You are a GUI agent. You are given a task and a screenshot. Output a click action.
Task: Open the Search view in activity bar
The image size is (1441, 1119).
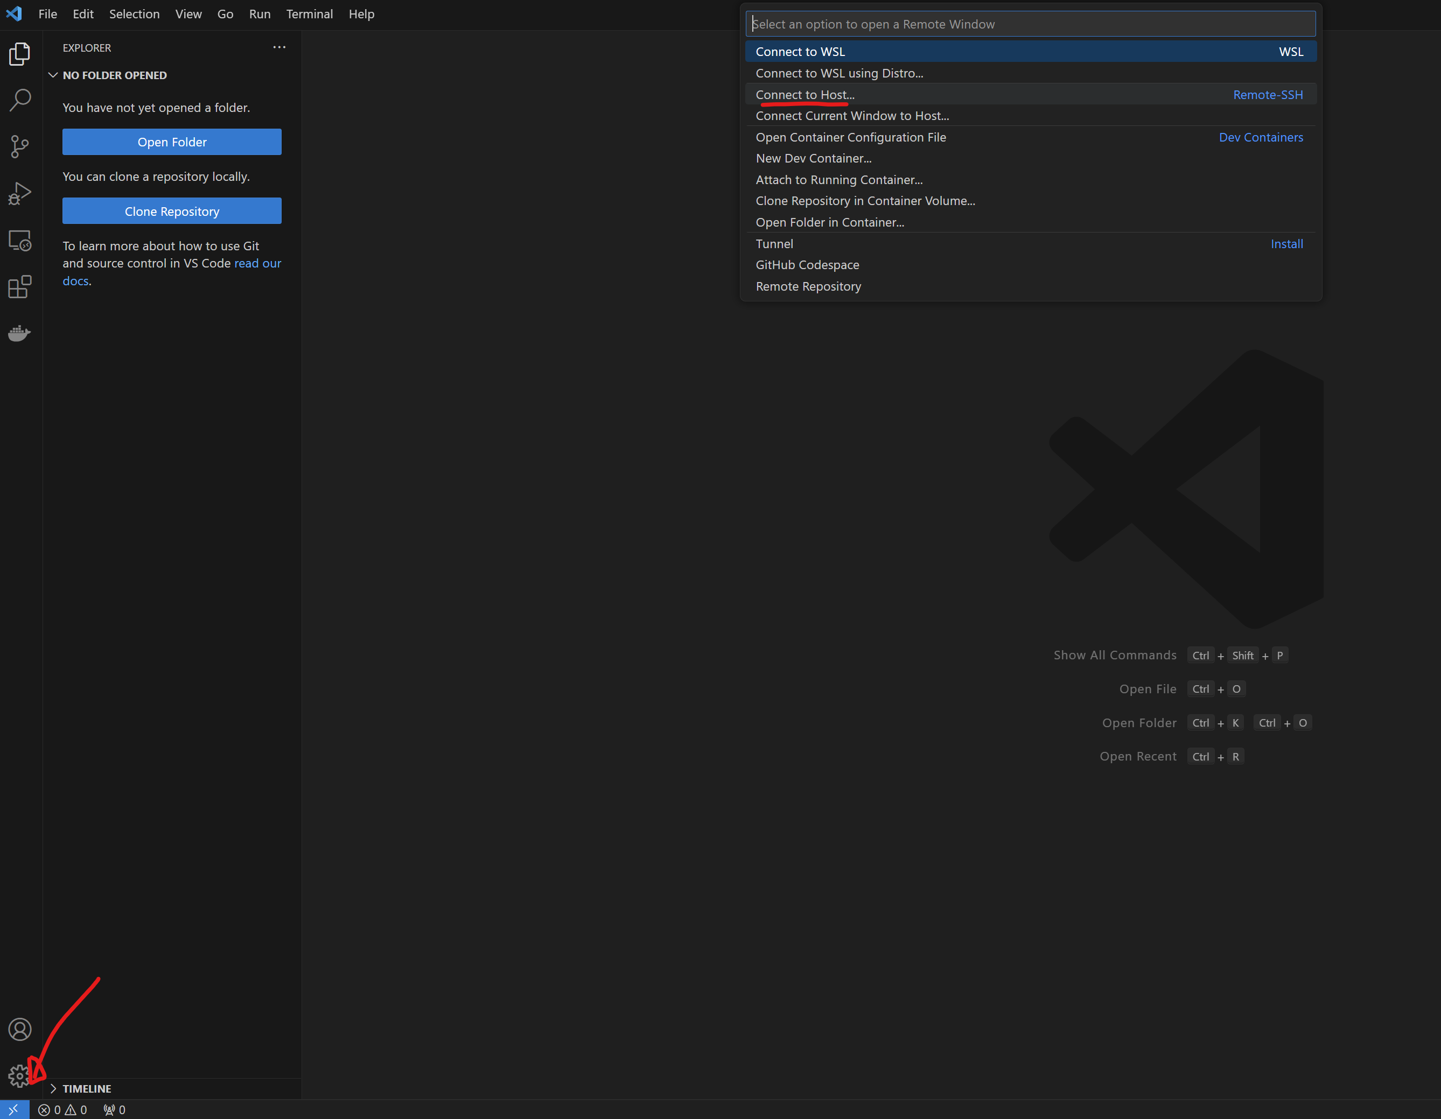coord(20,100)
